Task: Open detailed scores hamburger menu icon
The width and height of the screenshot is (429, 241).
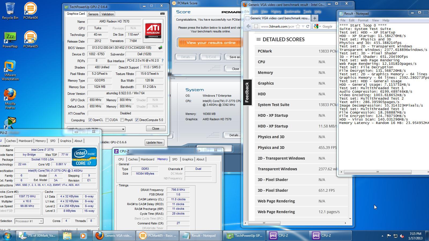Action: pos(258,39)
